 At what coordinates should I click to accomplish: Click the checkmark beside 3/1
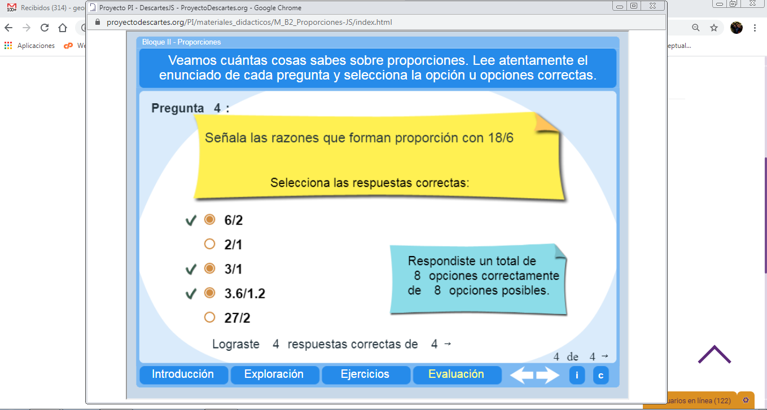191,270
